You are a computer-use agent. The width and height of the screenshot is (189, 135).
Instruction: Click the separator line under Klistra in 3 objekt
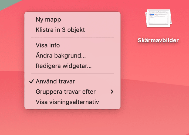pos(72,37)
